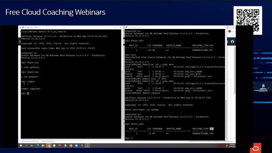Image resolution: width=272 pixels, height=153 pixels.
Task: Open Terms of Use and Privacy link
Action: [30, 142]
